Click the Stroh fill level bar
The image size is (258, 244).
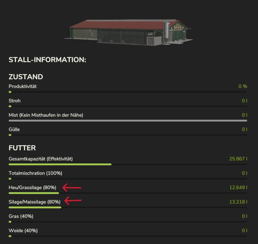pos(128,106)
